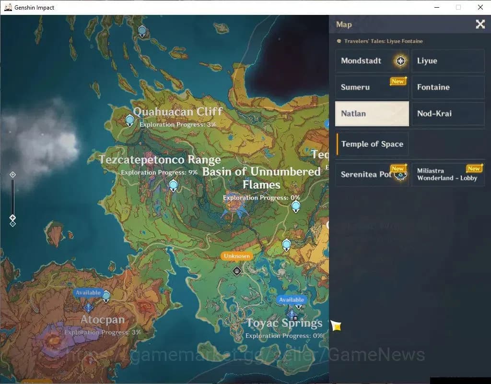Zoom out with the bottom zoom button
491x384 pixels.
[12, 224]
